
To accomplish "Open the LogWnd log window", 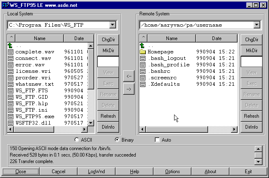I will [x=97, y=172].
